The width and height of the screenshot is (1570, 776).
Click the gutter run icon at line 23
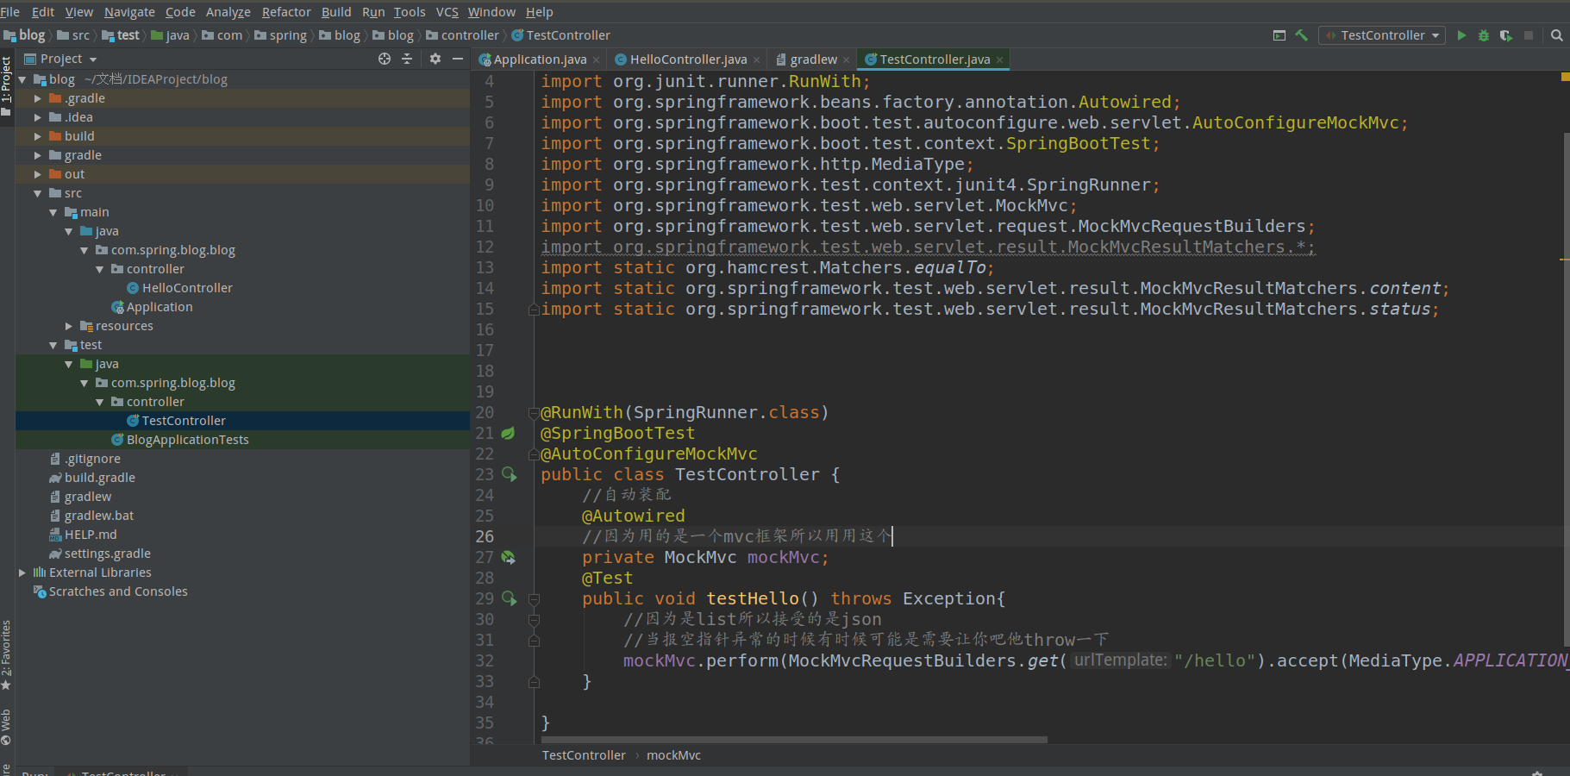[x=509, y=474]
